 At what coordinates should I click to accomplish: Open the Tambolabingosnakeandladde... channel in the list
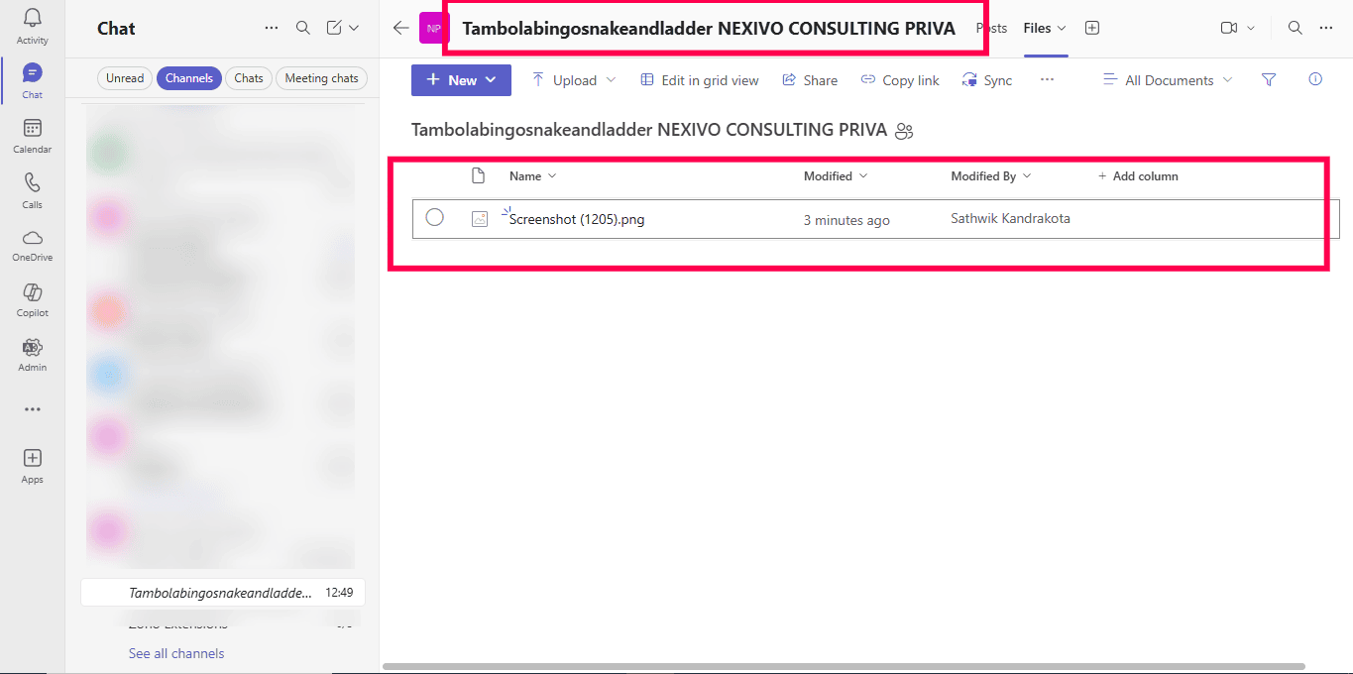coord(223,593)
